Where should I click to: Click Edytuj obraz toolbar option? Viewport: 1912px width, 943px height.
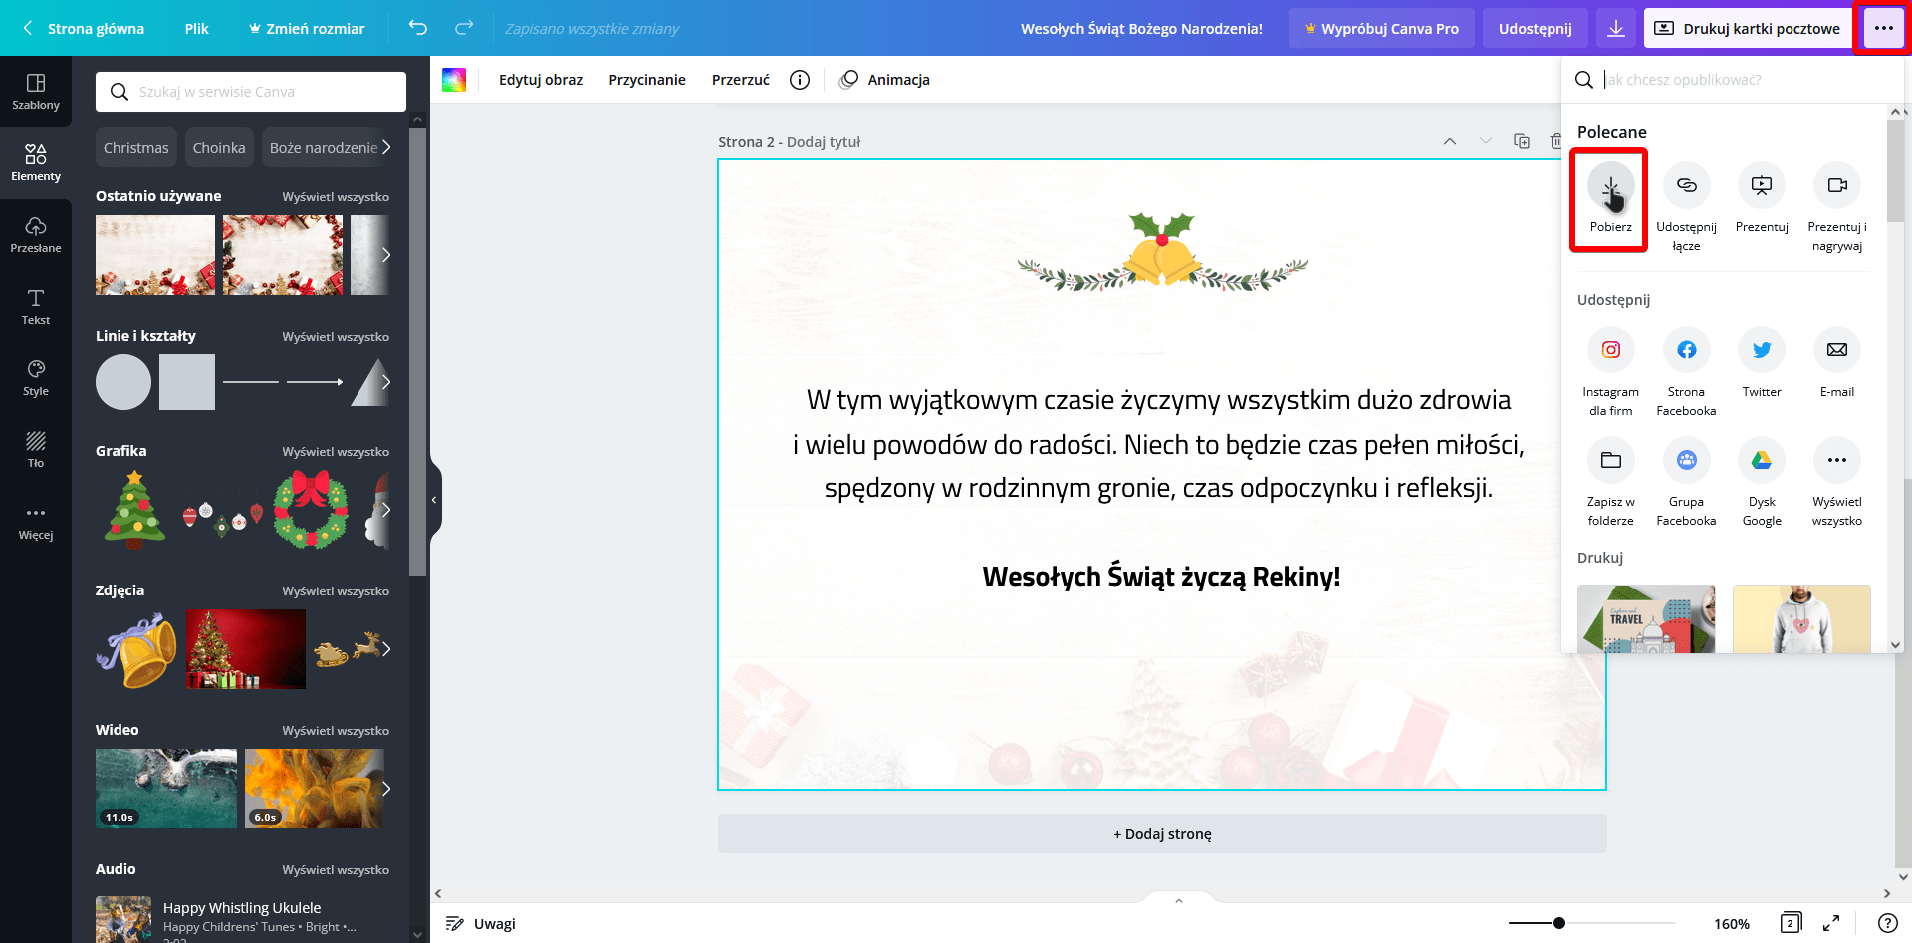(541, 80)
